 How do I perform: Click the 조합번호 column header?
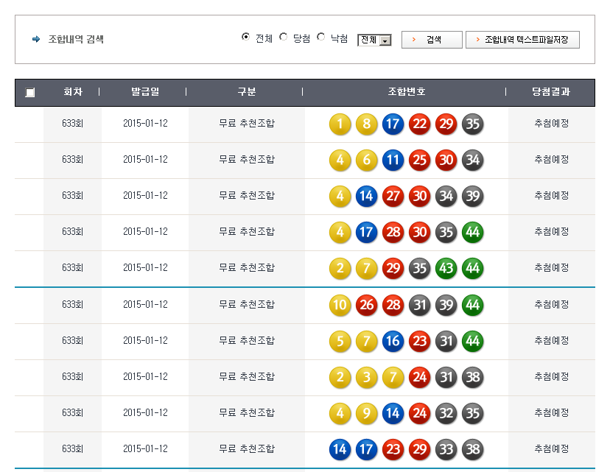(x=406, y=92)
